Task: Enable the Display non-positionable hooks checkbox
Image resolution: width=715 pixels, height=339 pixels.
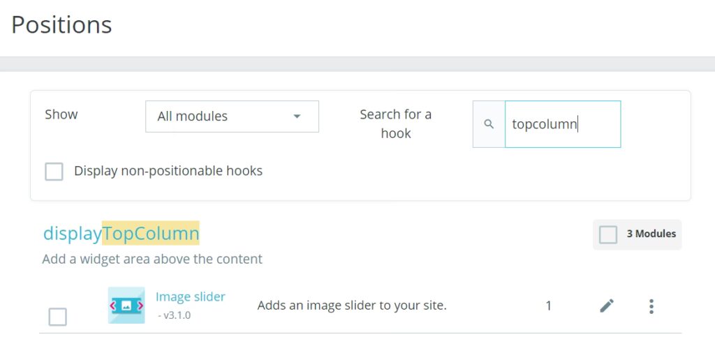Action: (x=54, y=171)
